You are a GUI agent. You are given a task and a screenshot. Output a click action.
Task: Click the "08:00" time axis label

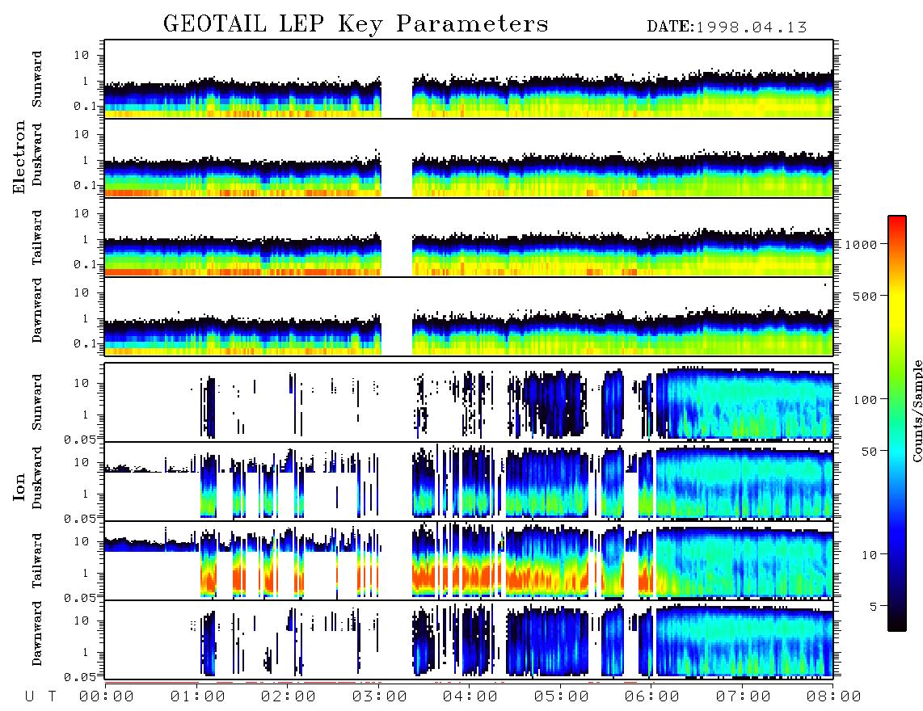[834, 696]
